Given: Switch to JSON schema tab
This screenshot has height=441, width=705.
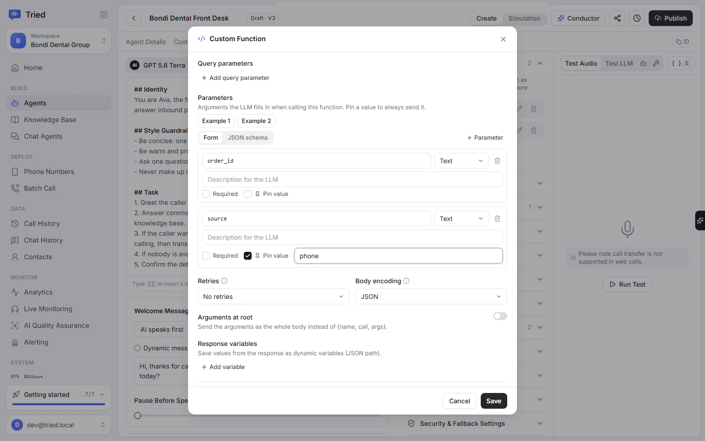Looking at the screenshot, I should point(248,138).
